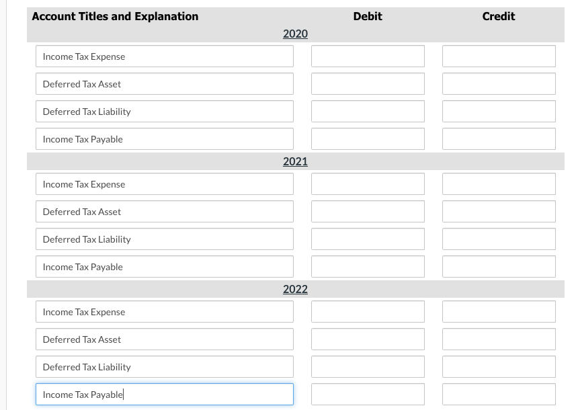Click the Credit field beside Income Tax Expense 2022

(498, 311)
